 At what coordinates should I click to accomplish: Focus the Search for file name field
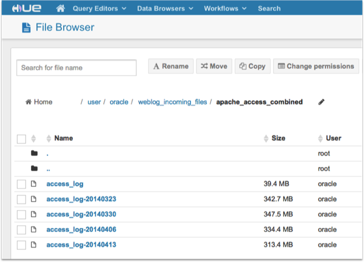76,68
